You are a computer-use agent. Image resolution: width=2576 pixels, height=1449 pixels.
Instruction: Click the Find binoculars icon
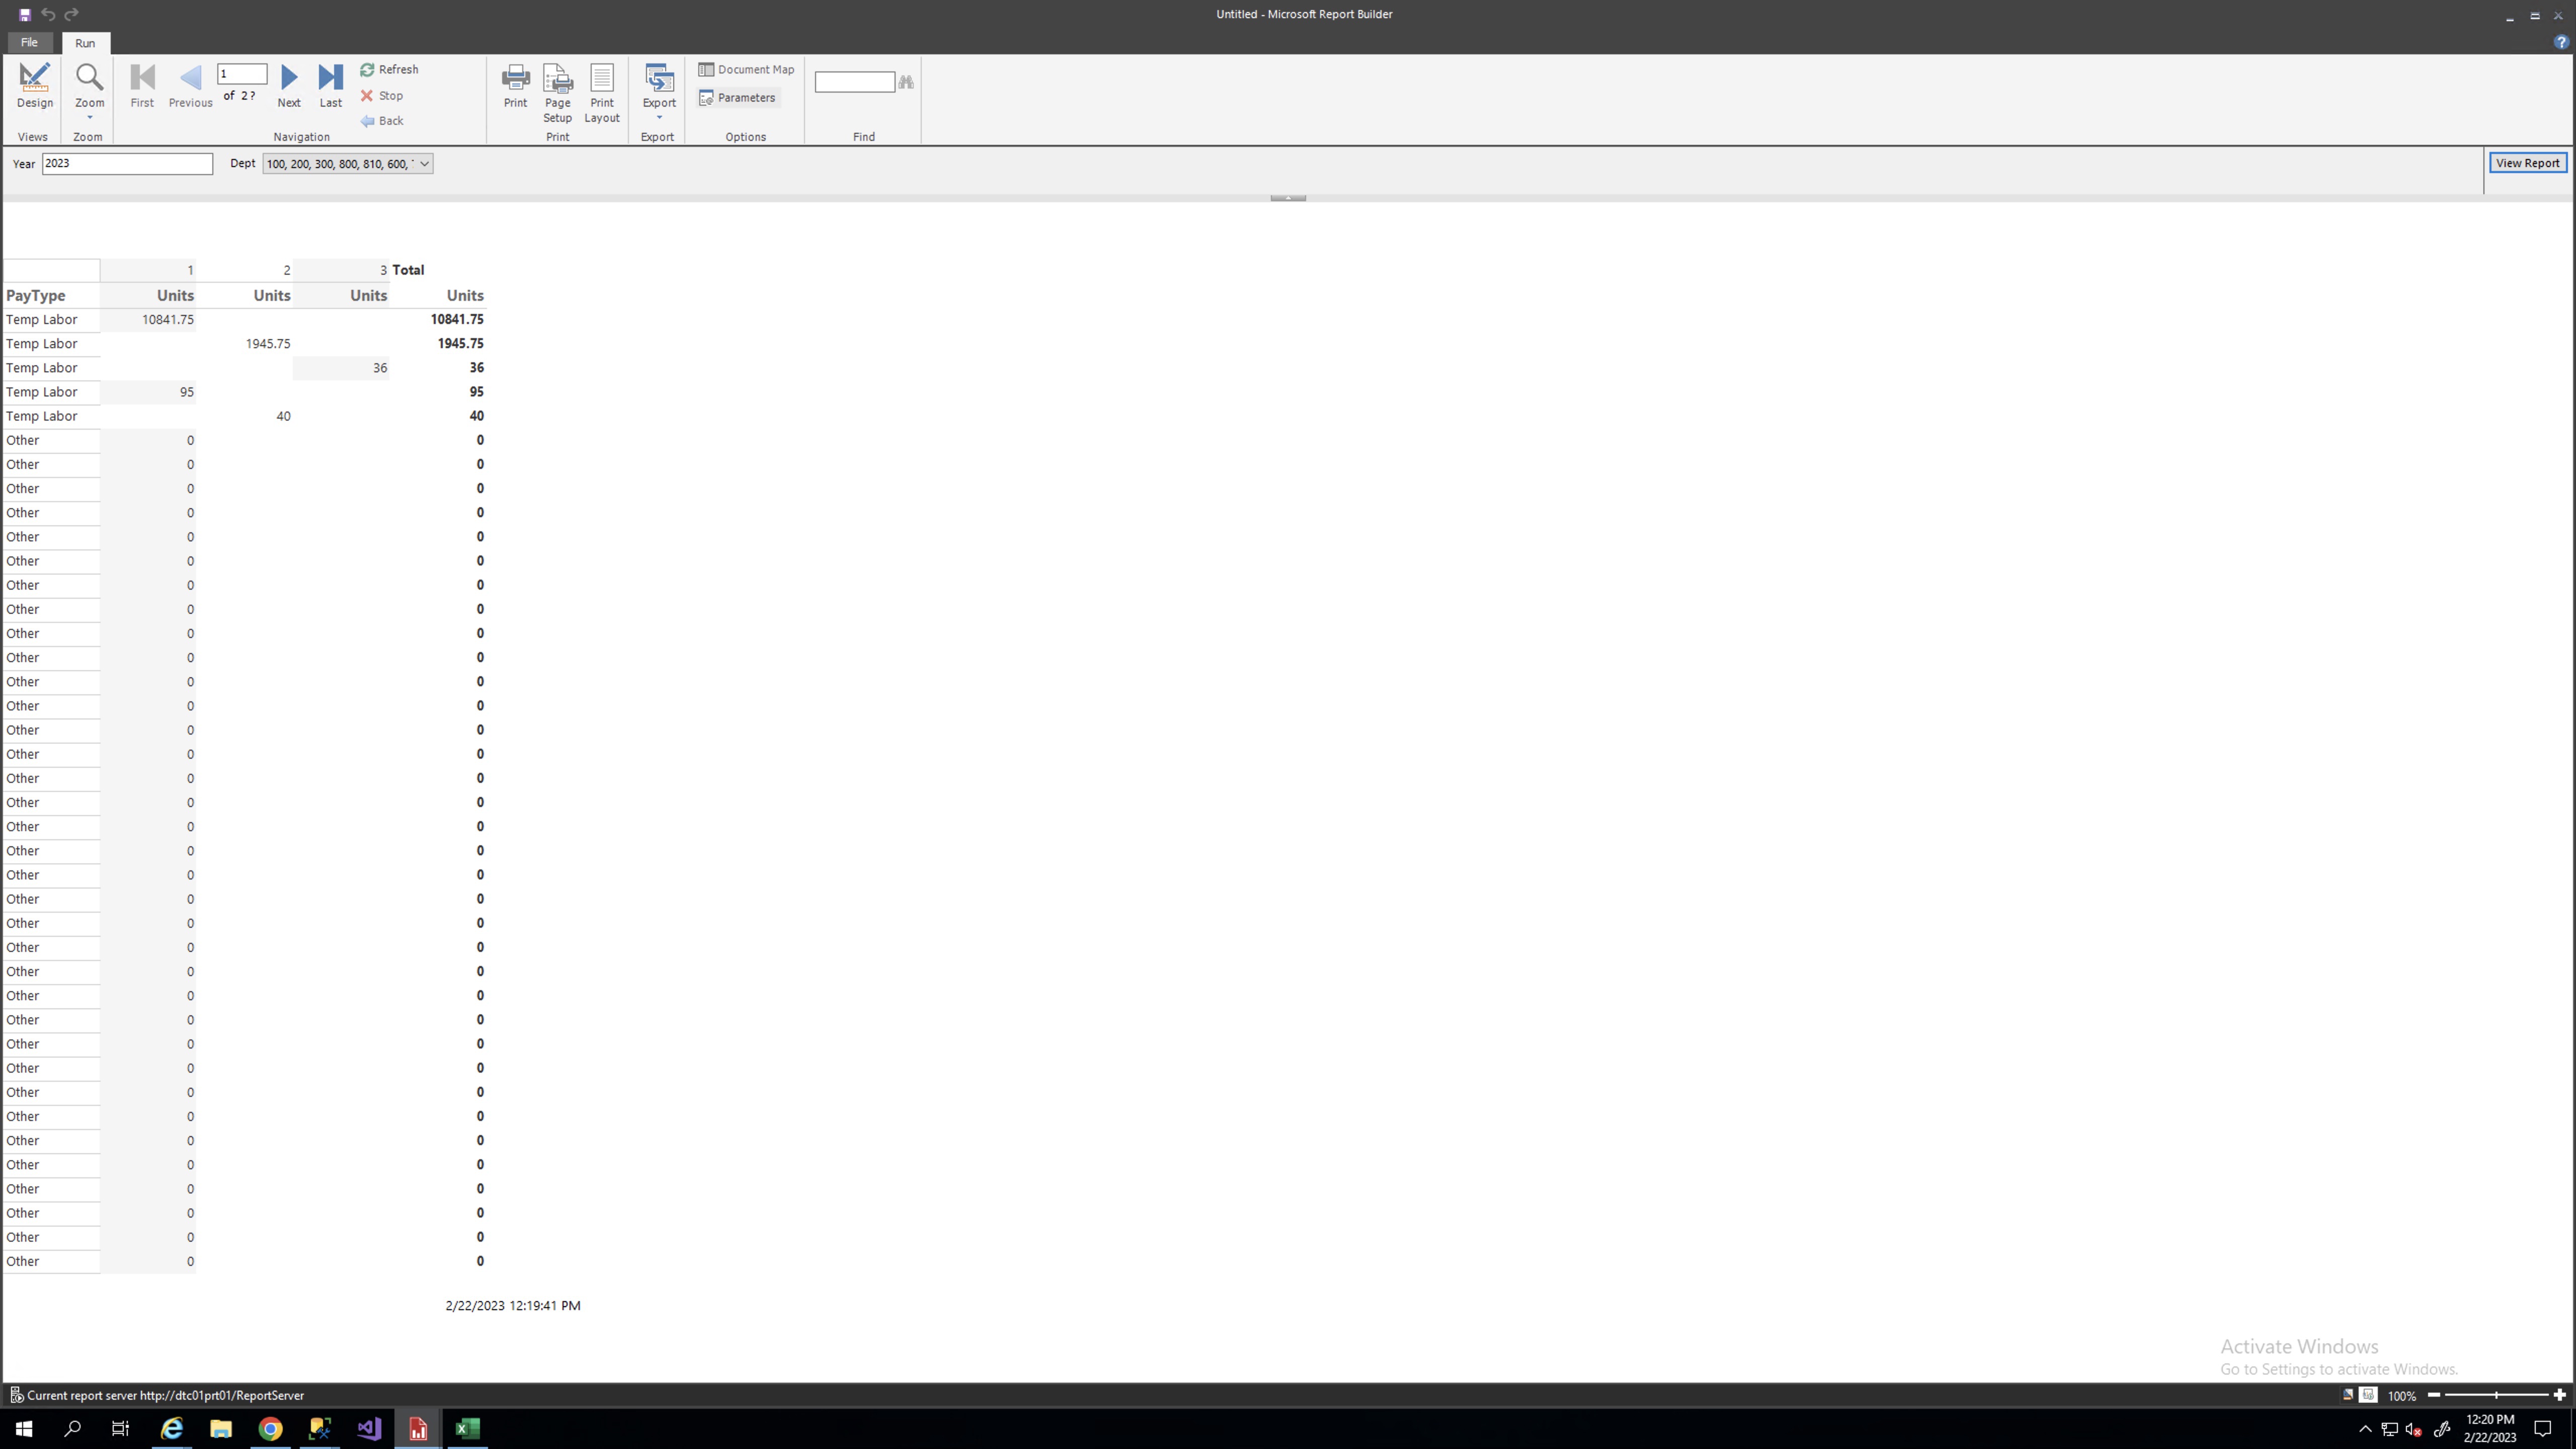point(906,82)
